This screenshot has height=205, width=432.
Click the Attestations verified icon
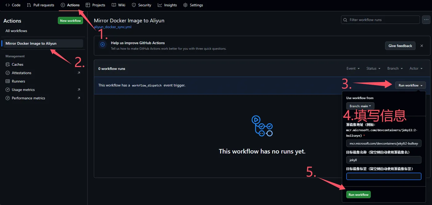click(x=8, y=73)
